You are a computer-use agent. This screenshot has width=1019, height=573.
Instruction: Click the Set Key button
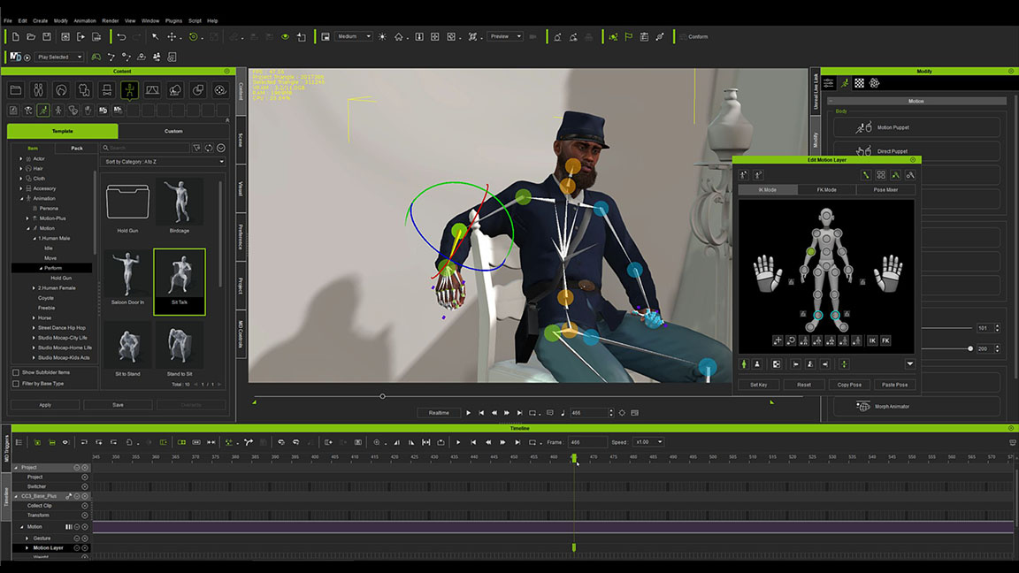tap(758, 385)
